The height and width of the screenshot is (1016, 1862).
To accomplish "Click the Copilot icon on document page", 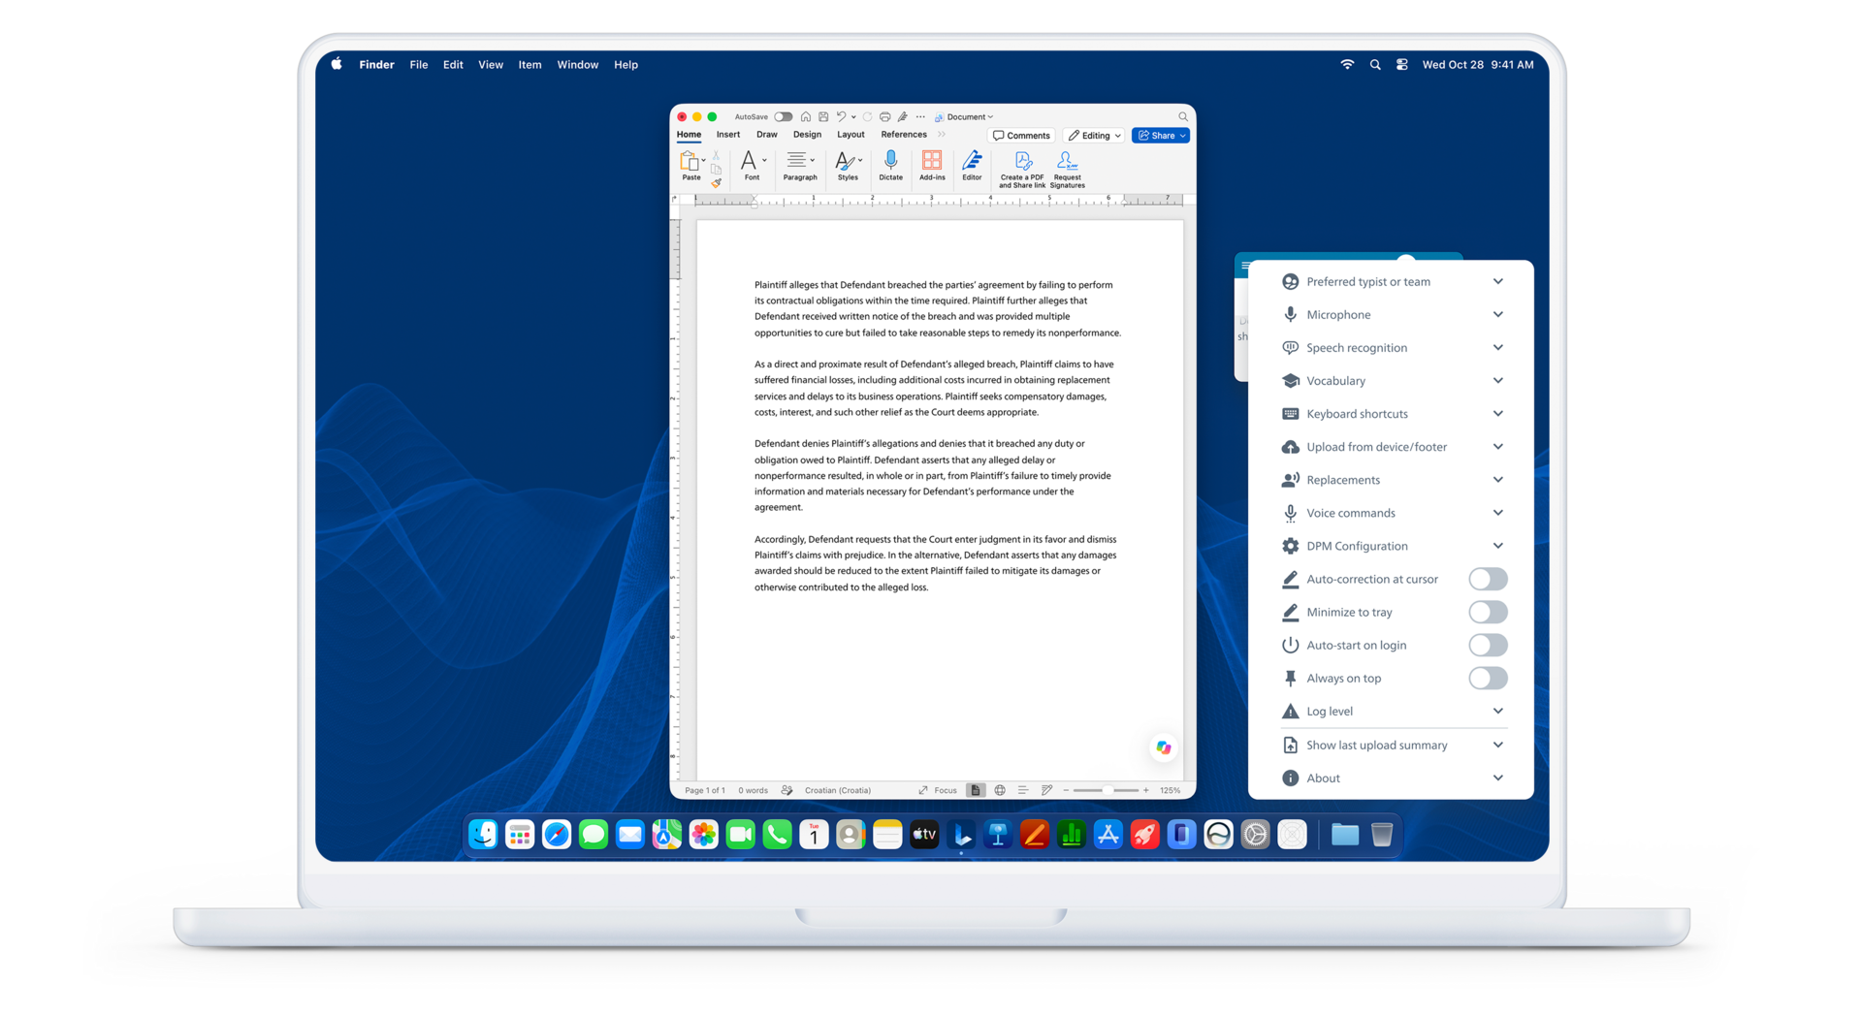I will point(1163,747).
